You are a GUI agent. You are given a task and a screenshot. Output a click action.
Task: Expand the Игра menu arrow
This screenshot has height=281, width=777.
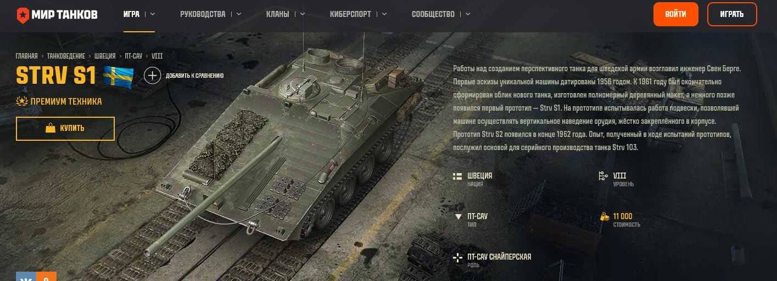(x=153, y=14)
